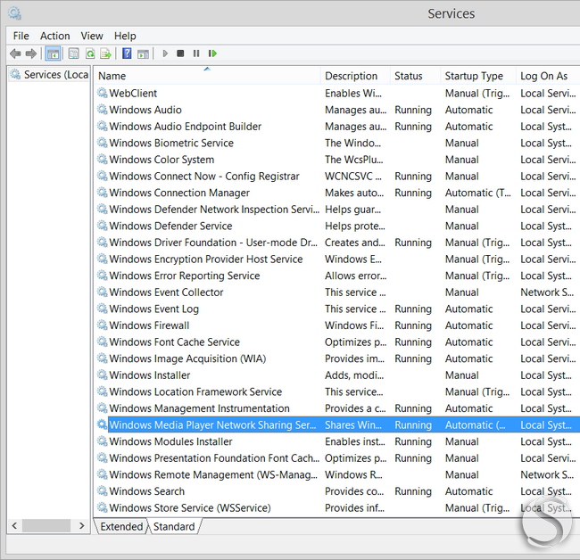
Task: Click the gear icon beside WebClient
Action: (102, 93)
